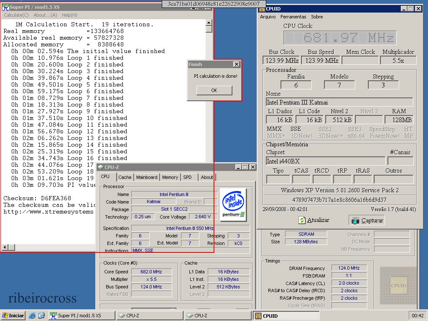Click the Checksum: D6FEA368 line

click(37, 198)
